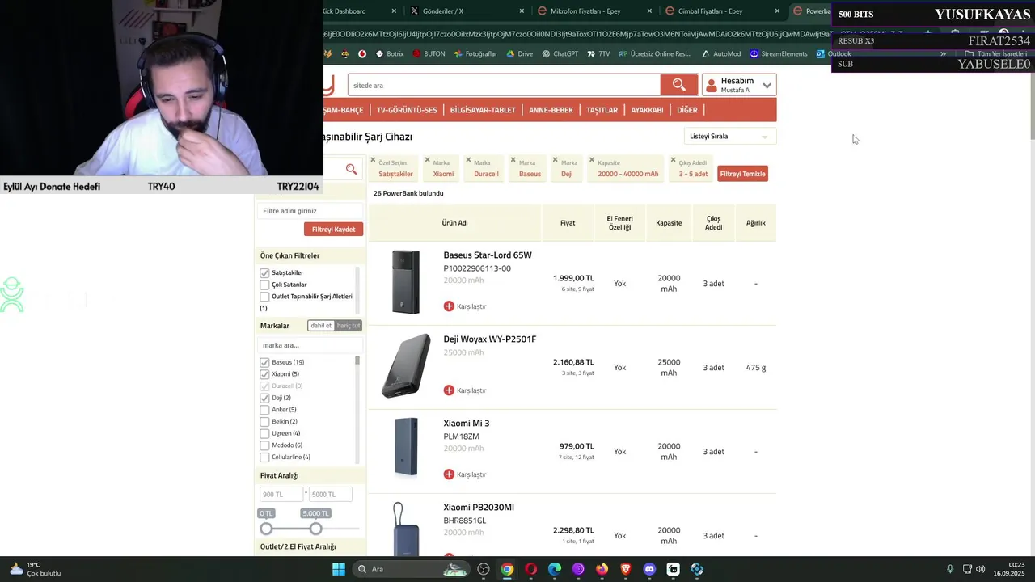1035x582 pixels.
Task: Check Outlet Taşınabilir Şarj Aletleri checkbox
Action: [264, 297]
